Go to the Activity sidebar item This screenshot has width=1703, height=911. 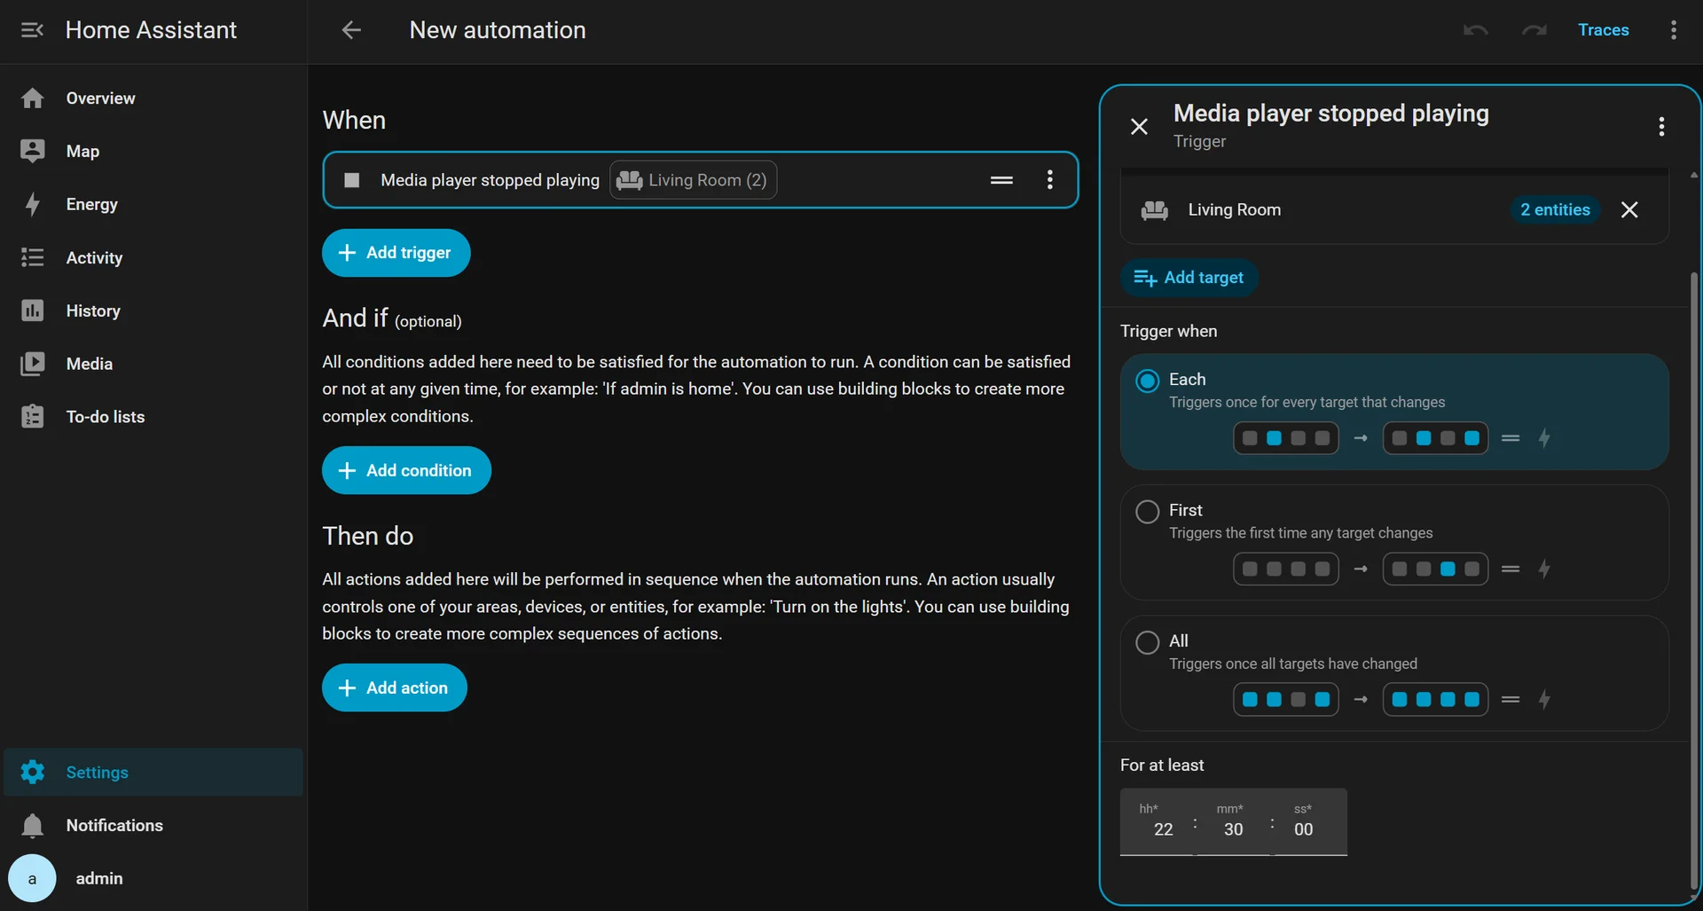(x=153, y=258)
